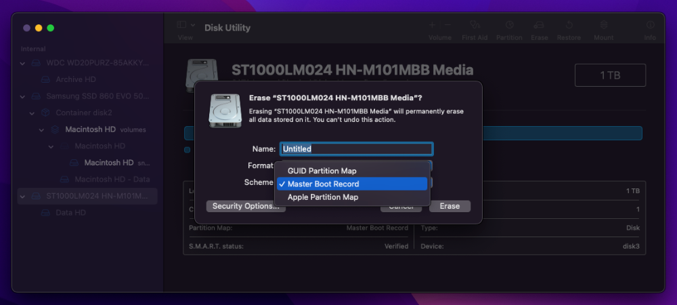Collapse Macintosh HD volumes chevron
This screenshot has width=677, height=305.
(41, 129)
